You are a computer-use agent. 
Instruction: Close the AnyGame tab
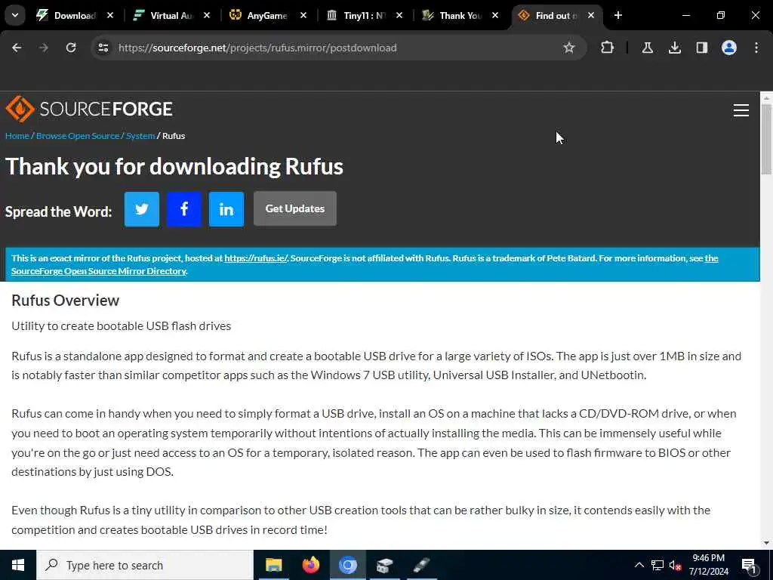point(303,16)
